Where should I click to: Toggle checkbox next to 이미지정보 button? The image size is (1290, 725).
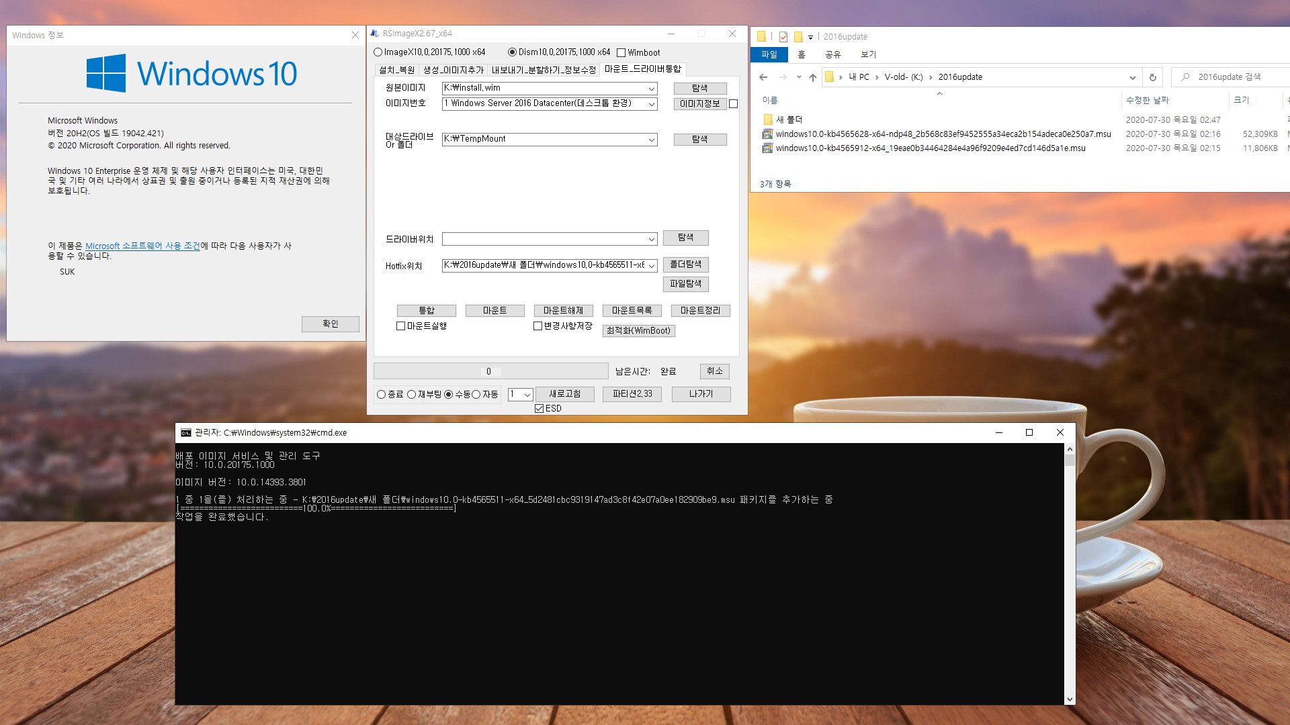click(734, 104)
